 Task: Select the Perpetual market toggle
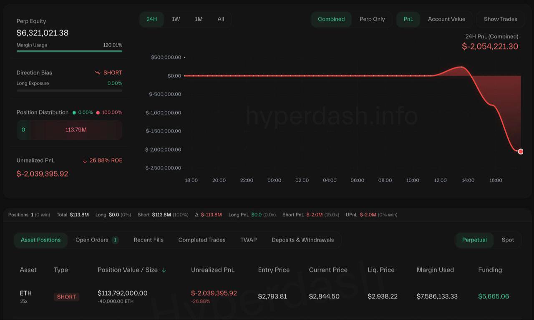[x=474, y=240]
